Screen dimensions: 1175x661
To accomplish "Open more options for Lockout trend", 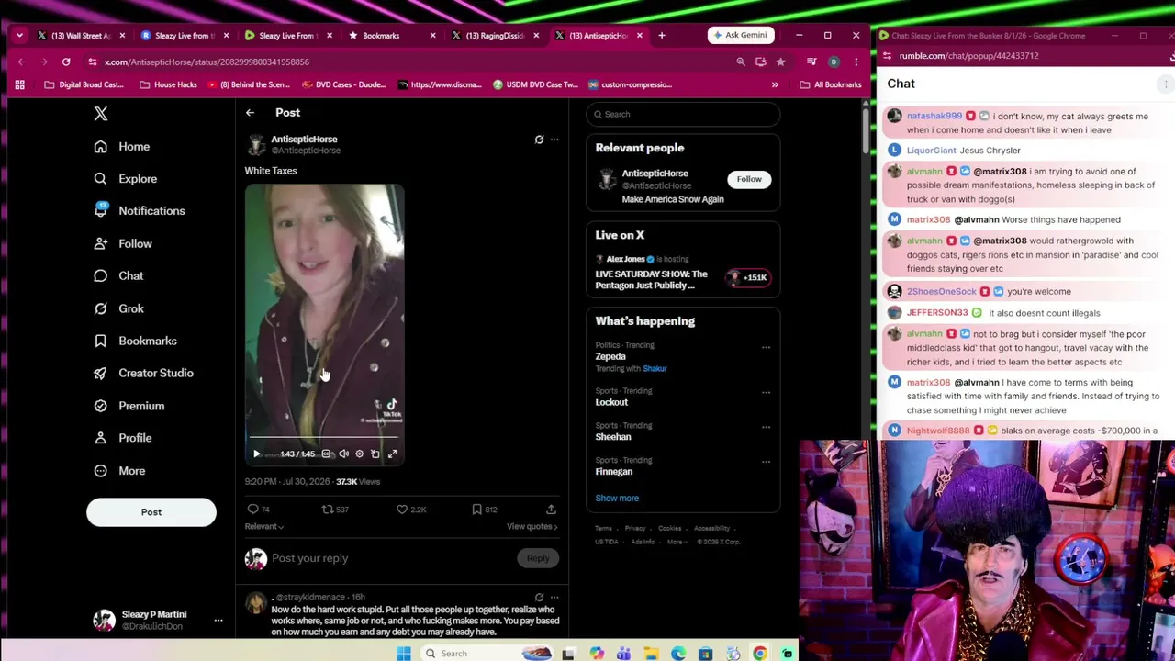I will click(766, 393).
